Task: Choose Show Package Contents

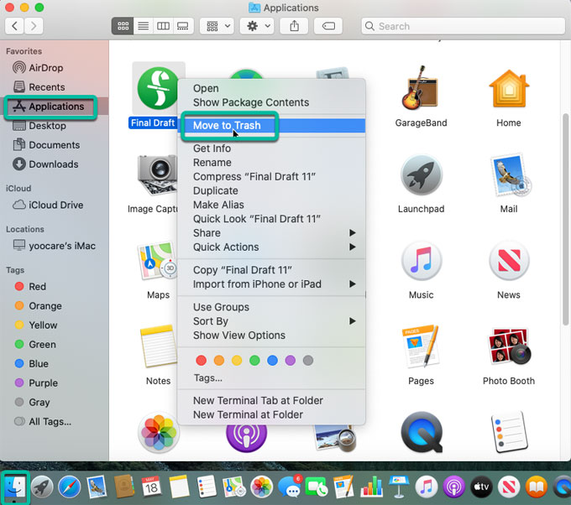Action: [271, 102]
